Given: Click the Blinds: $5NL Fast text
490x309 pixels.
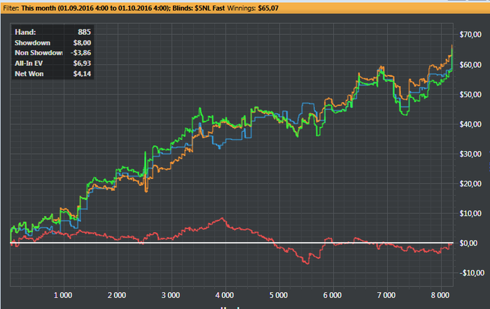Looking at the screenshot, I should [198, 8].
